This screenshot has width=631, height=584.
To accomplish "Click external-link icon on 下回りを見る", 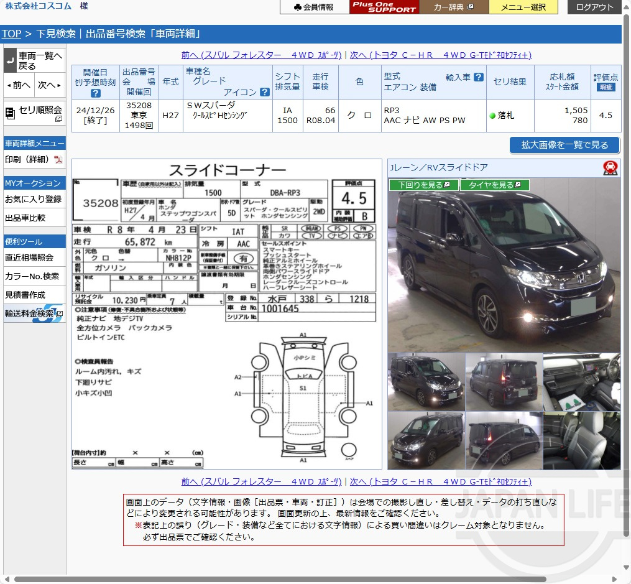I will [x=446, y=185].
